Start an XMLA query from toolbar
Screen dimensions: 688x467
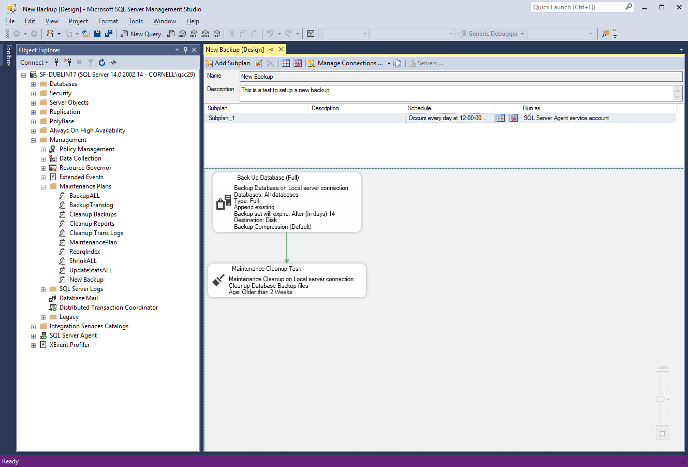pyautogui.click(x=205, y=34)
